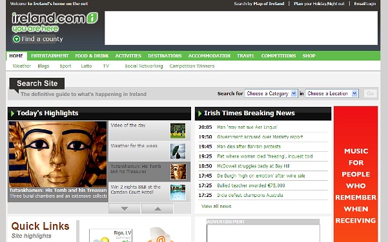Open the Choose a Location dropdown

[x=332, y=93]
